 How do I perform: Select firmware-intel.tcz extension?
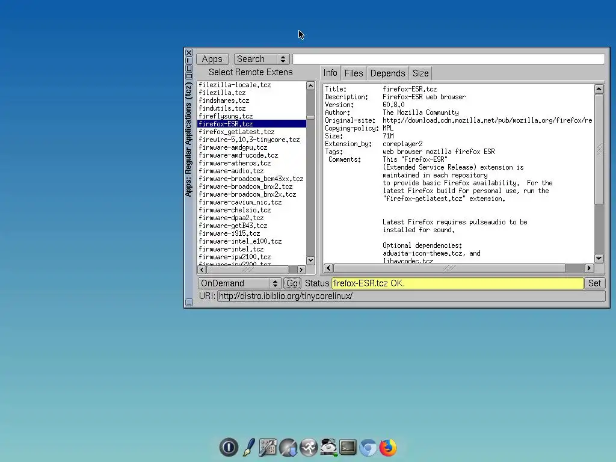tap(251, 249)
